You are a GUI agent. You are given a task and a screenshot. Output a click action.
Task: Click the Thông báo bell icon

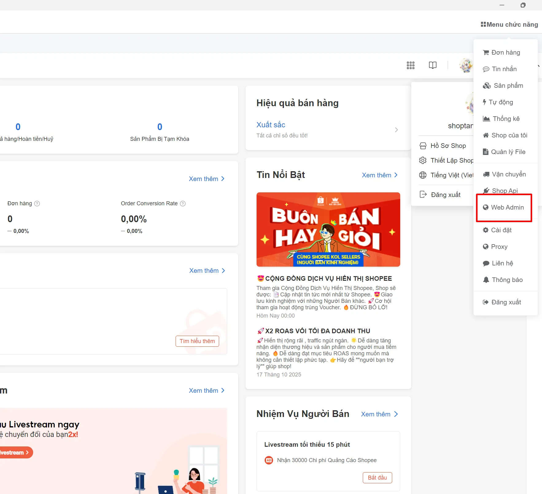[x=486, y=280]
